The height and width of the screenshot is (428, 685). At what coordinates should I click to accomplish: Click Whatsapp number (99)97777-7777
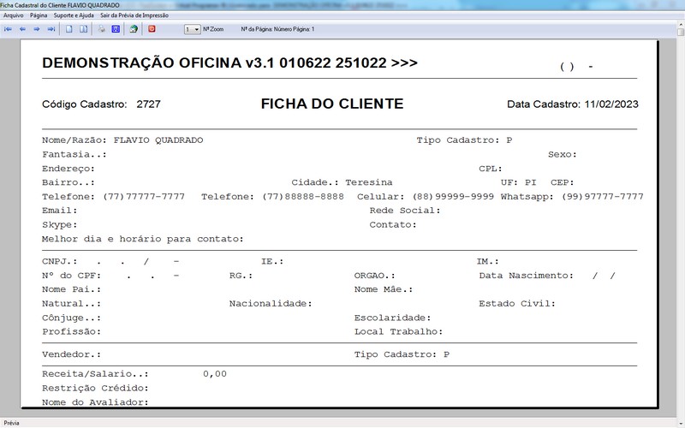click(603, 197)
